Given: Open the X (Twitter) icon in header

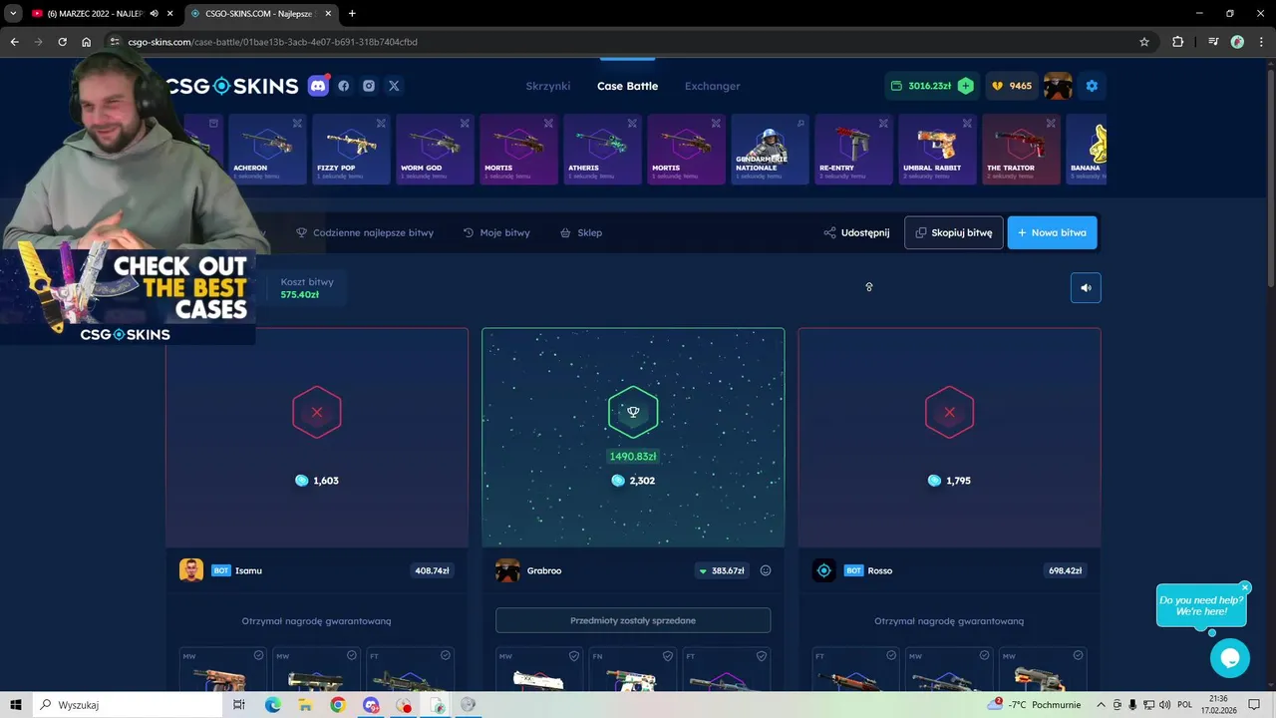Looking at the screenshot, I should (x=394, y=86).
